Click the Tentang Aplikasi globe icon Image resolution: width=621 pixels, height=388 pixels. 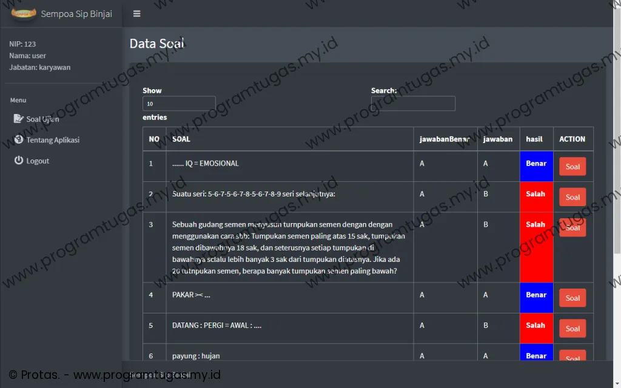[x=18, y=140]
